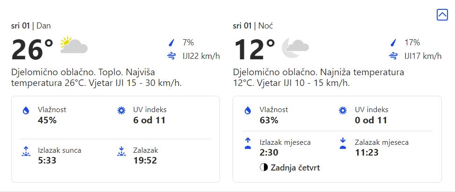Click the "sri 01 | Dan" heading
Viewport: 455px width, 192px height.
(x=31, y=26)
